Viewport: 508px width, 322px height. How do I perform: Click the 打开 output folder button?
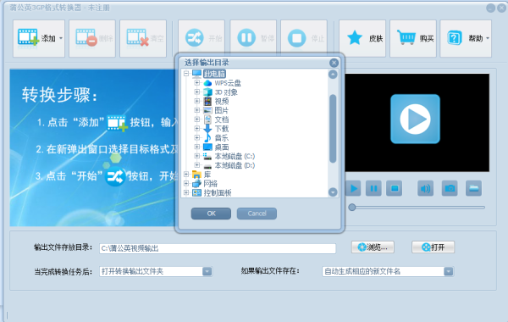pos(433,247)
